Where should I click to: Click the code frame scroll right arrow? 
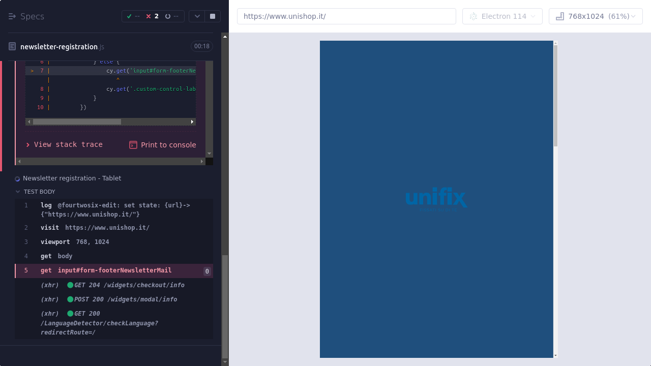pyautogui.click(x=192, y=122)
